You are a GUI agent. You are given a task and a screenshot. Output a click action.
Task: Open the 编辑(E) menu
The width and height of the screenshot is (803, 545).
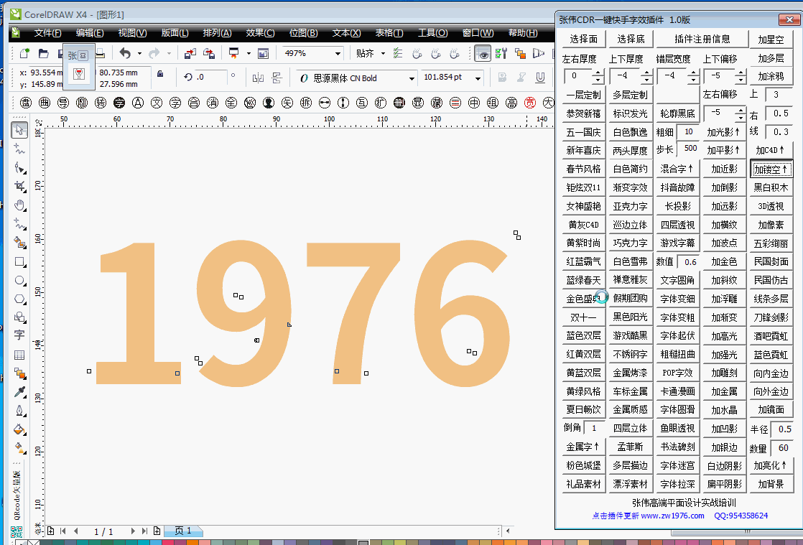(90, 33)
